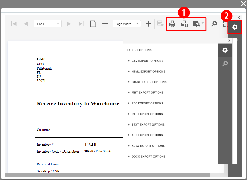
Task: Click the Print report icon
Action: pos(172,24)
